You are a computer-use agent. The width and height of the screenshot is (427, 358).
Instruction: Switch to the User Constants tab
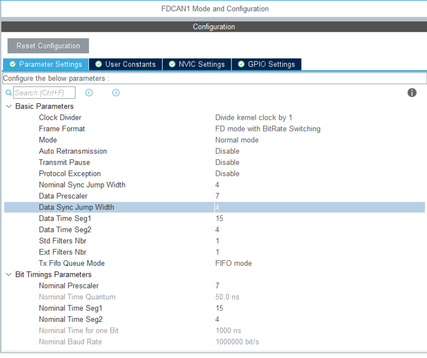[x=129, y=64]
